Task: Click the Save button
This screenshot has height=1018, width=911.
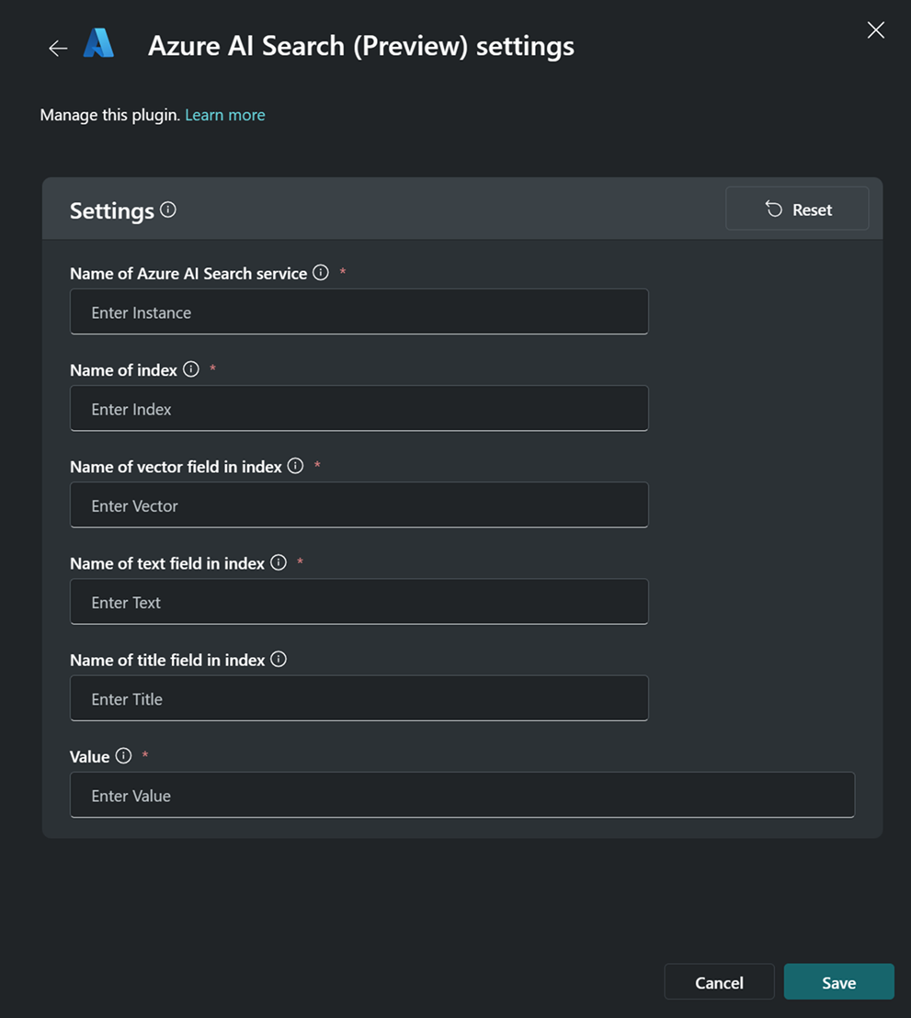Action: 838,982
